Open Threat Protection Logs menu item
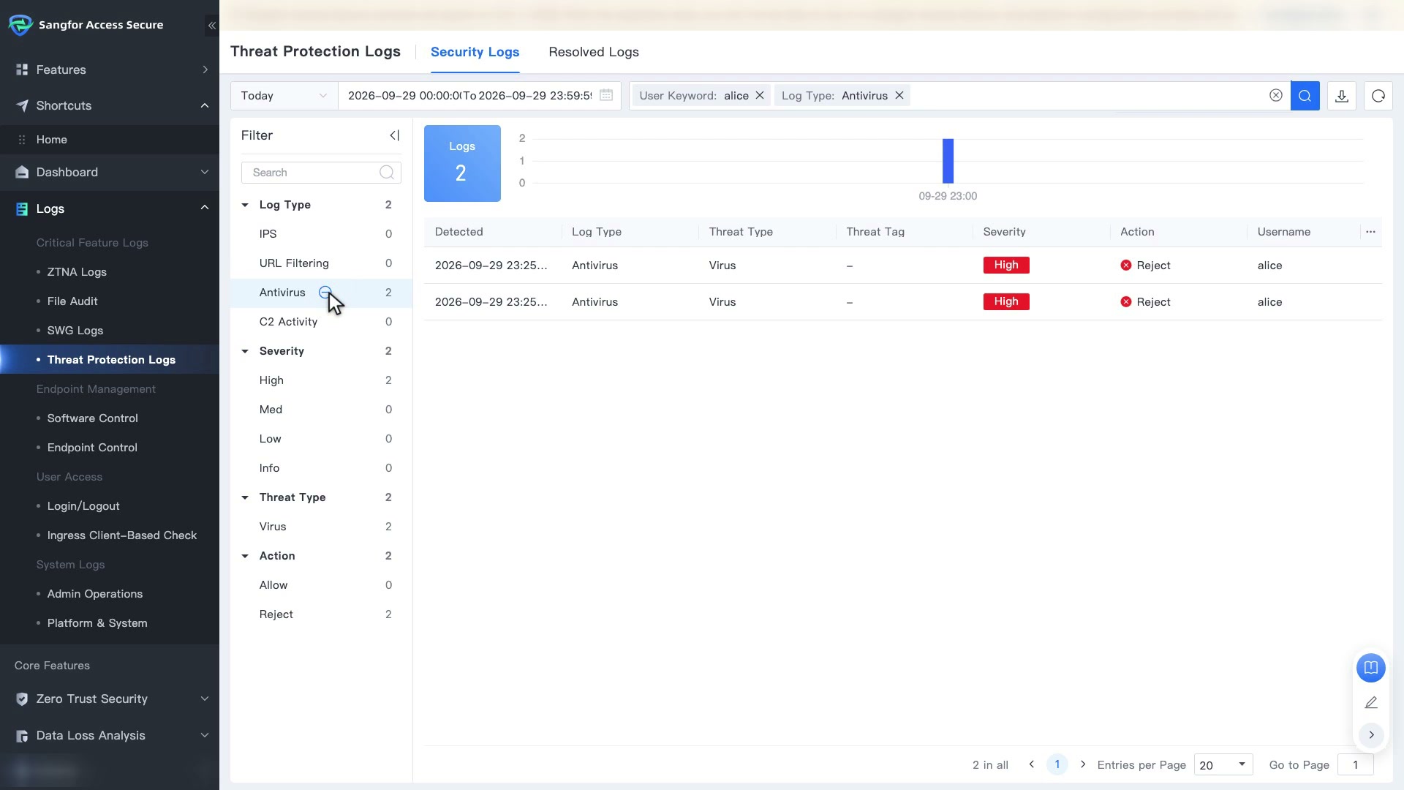The image size is (1404, 790). pyautogui.click(x=111, y=359)
